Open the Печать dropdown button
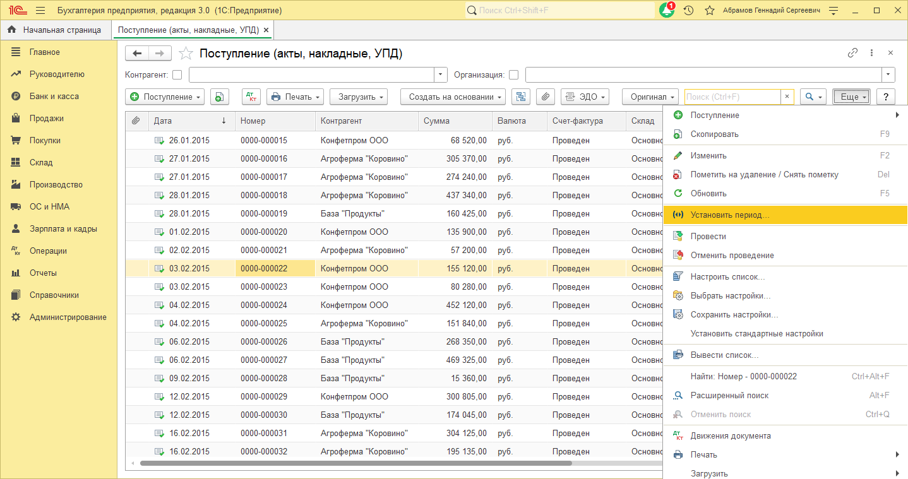 295,97
